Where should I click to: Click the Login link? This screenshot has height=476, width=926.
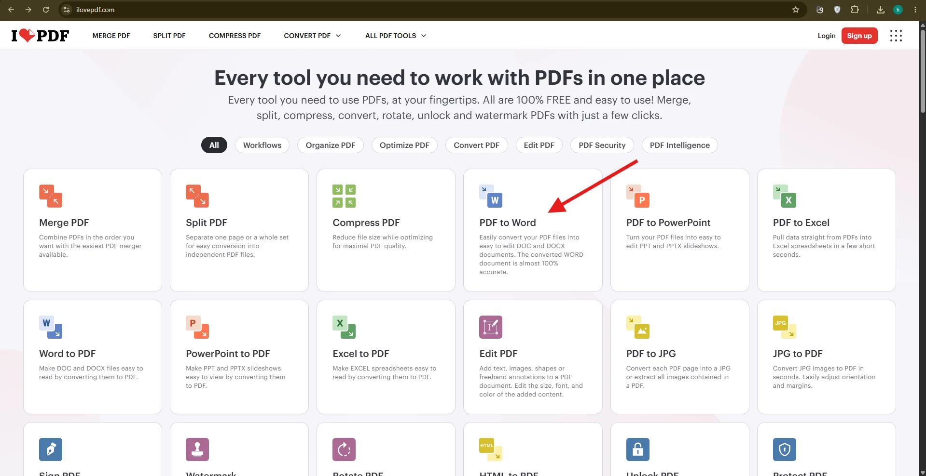coord(827,36)
